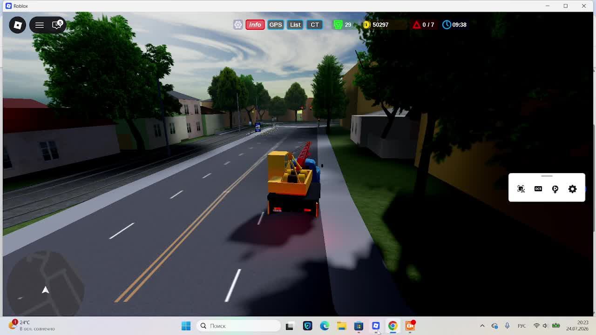
Task: Open Google Chrome from the taskbar
Action: click(x=393, y=326)
